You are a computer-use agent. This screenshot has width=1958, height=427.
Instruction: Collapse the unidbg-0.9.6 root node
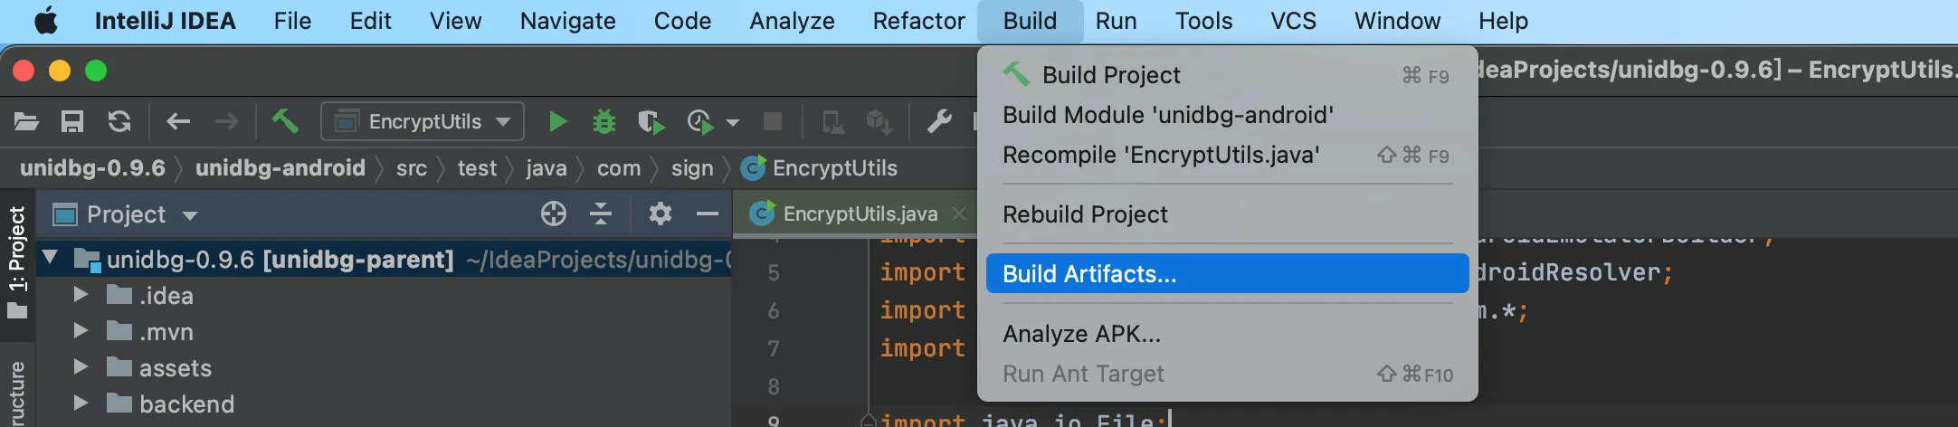coord(50,259)
